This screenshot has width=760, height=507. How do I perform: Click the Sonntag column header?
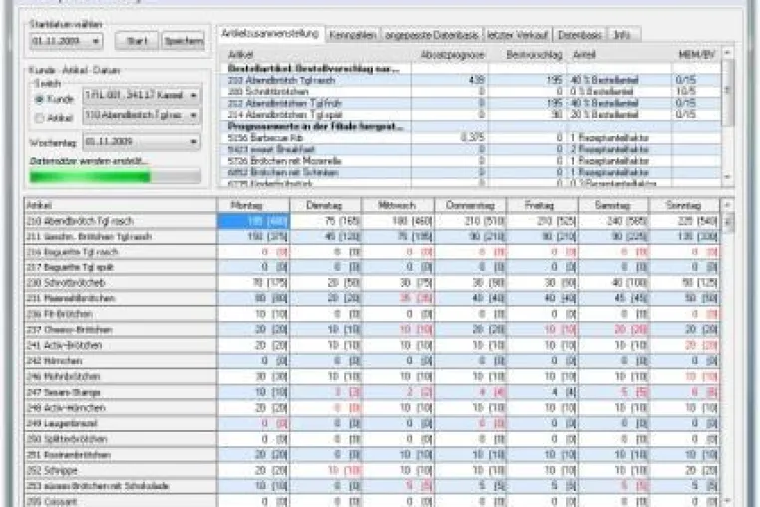[684, 206]
